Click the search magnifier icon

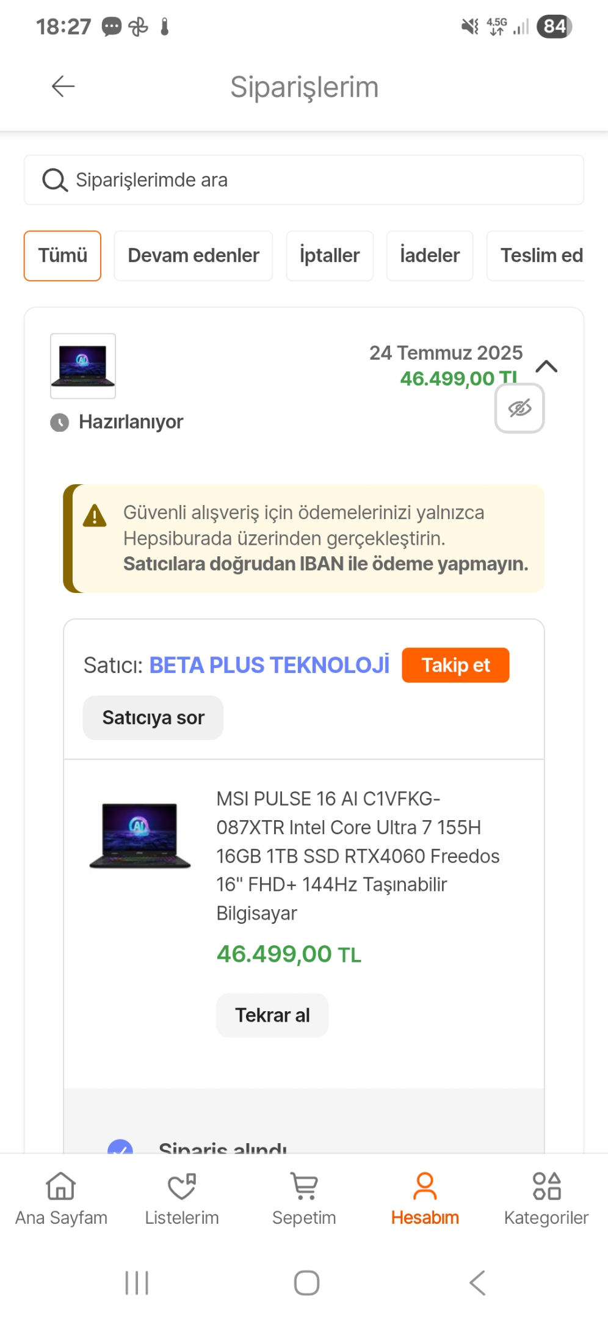point(55,180)
